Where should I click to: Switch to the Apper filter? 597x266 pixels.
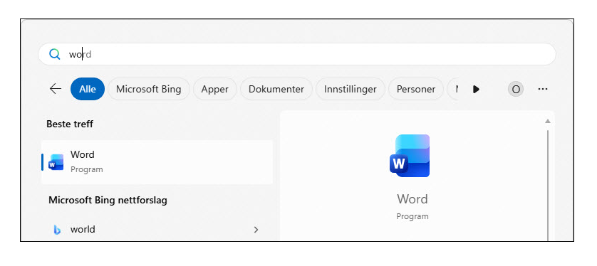pyautogui.click(x=214, y=89)
